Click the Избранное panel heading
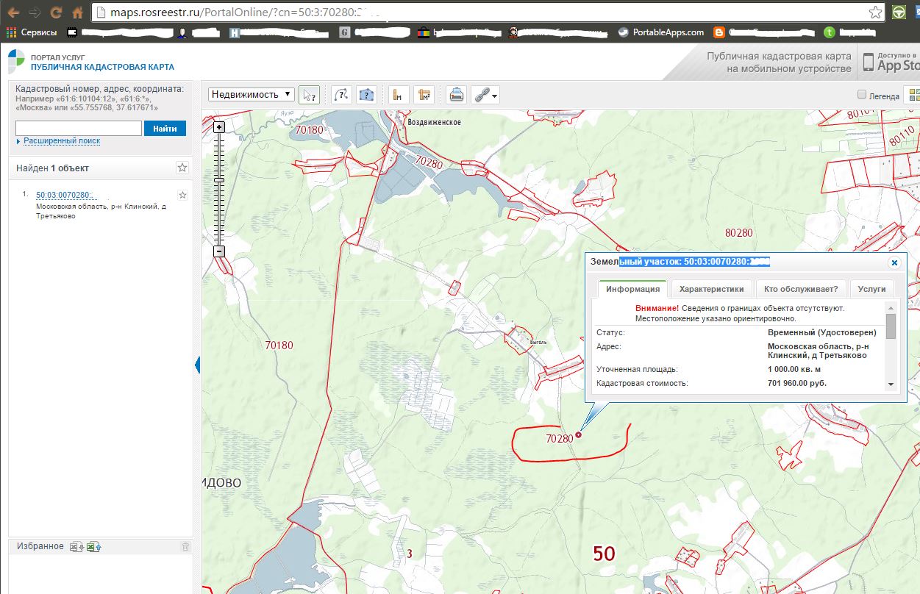 40,546
